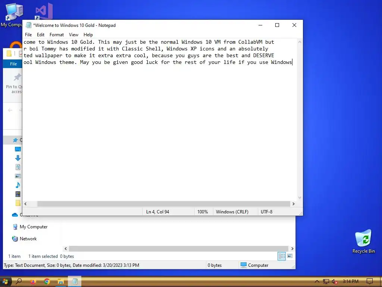
Task: Select Documents icon in Explorer sidebar
Action: pos(18,167)
